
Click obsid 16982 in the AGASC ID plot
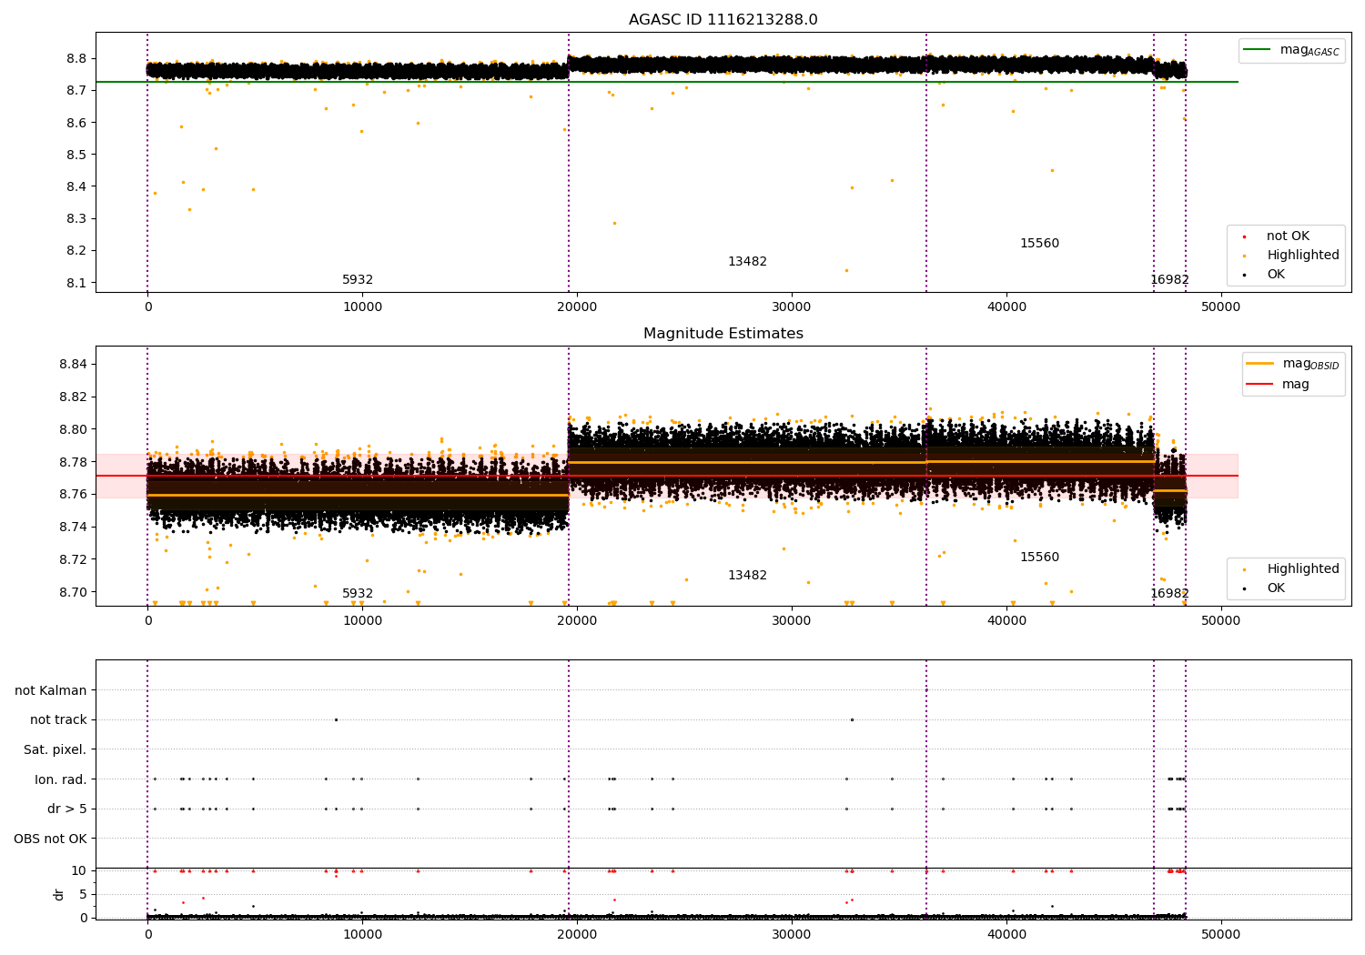[1169, 280]
